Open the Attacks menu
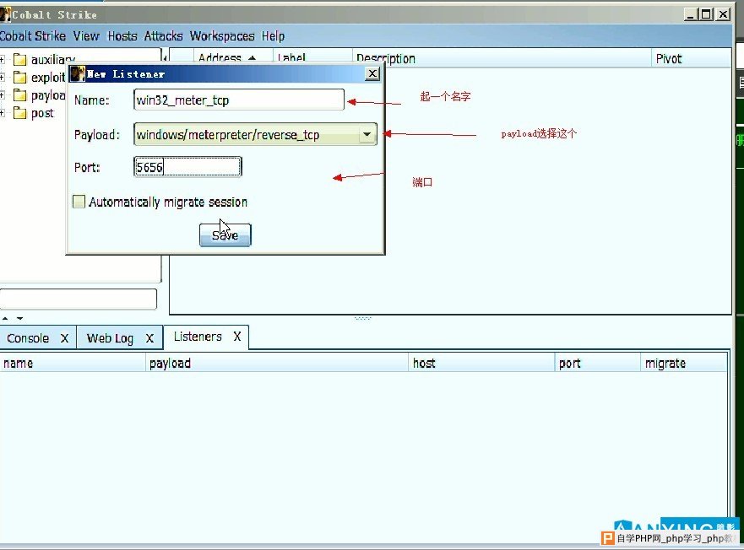 pos(163,36)
